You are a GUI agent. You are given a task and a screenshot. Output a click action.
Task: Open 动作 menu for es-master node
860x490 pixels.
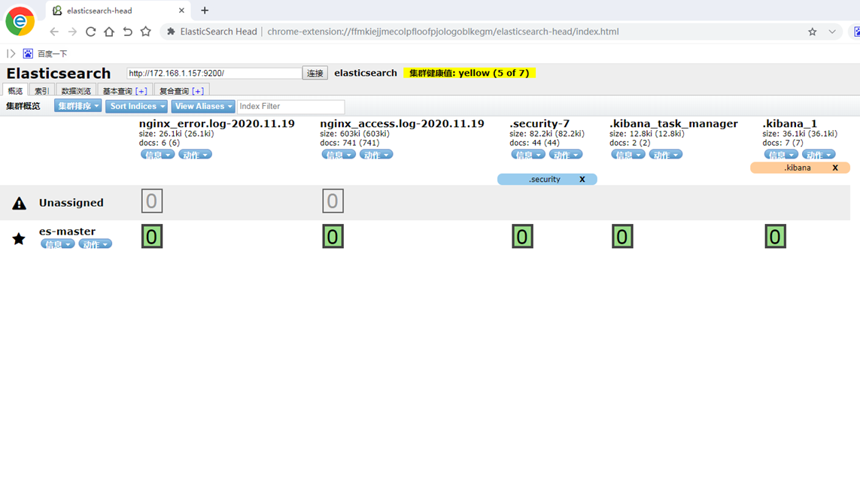click(x=96, y=244)
